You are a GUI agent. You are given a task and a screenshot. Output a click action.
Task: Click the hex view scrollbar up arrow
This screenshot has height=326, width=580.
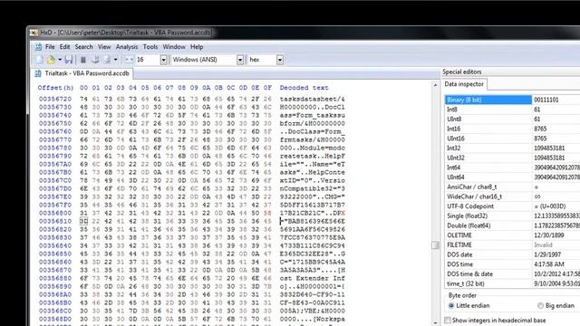[435, 85]
